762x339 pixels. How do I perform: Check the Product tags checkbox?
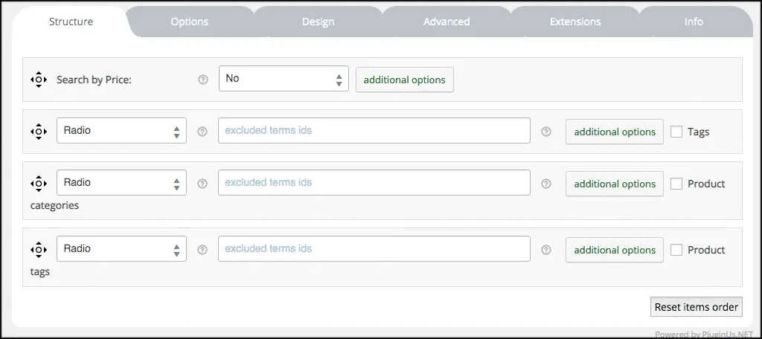(676, 250)
